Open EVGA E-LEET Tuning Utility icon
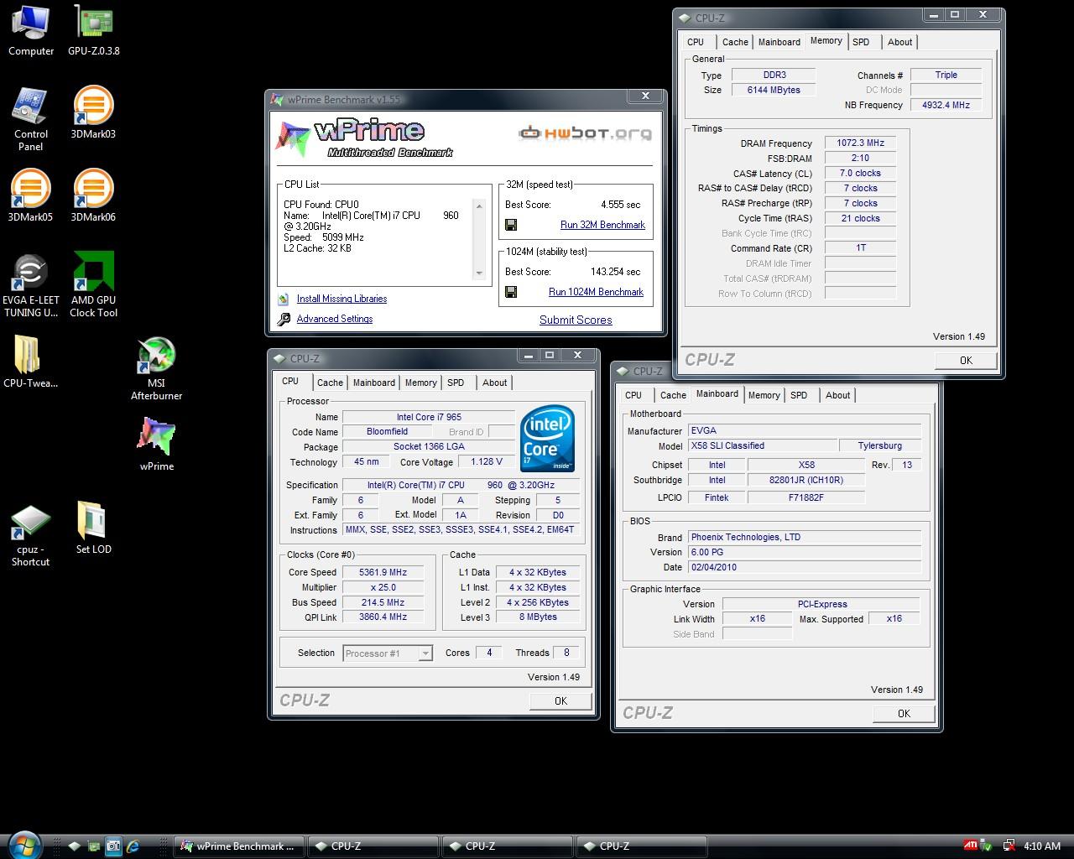The image size is (1074, 859). pyautogui.click(x=31, y=285)
